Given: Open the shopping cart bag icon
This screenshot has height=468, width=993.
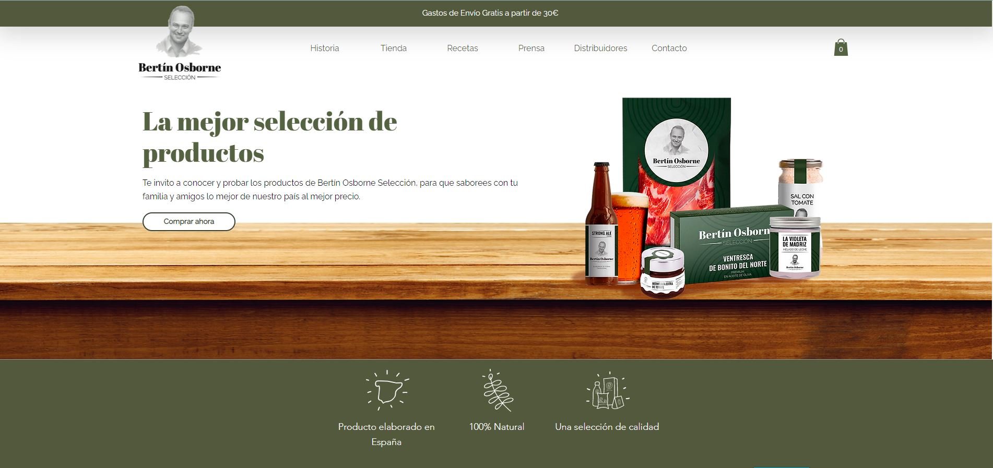Looking at the screenshot, I should pyautogui.click(x=841, y=47).
